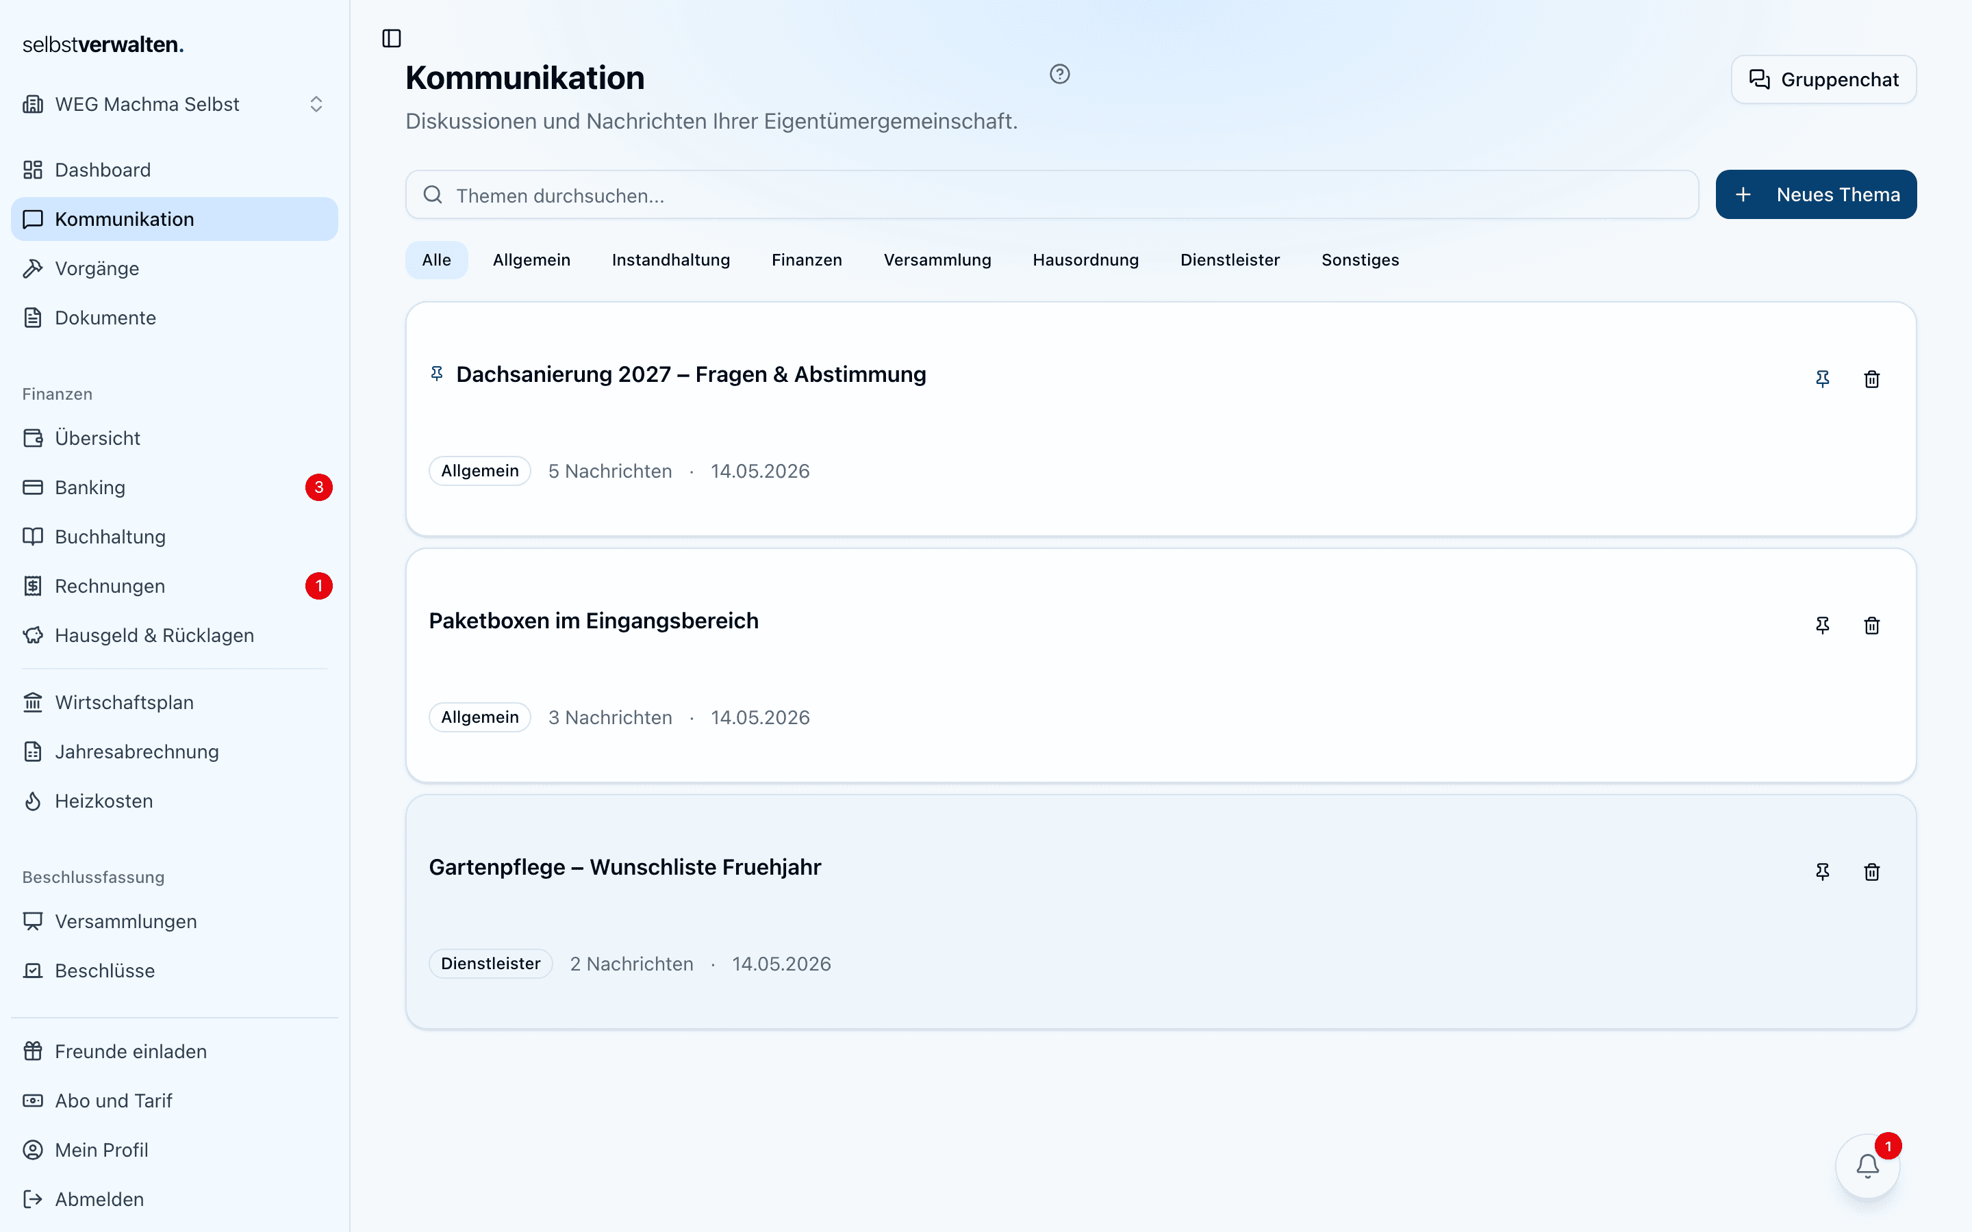Pin the Dachsanierung 2027 topic

[x=1822, y=379]
